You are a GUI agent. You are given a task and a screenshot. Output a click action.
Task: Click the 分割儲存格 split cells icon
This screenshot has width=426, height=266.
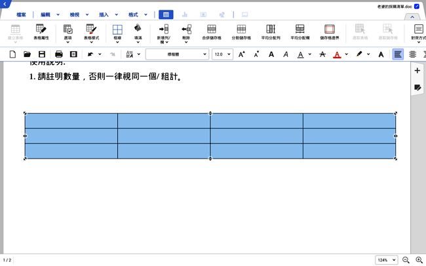pyautogui.click(x=241, y=32)
